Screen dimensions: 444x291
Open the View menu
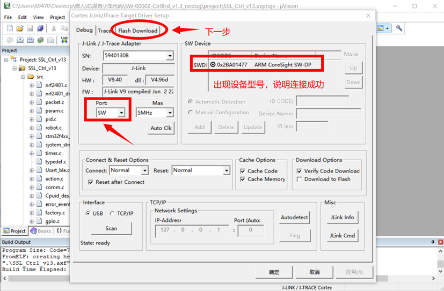tap(38, 17)
